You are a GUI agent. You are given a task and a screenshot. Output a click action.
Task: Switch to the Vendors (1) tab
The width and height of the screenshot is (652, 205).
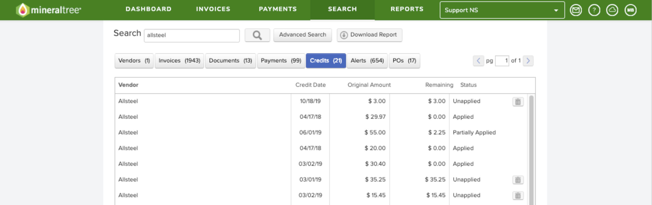click(134, 61)
